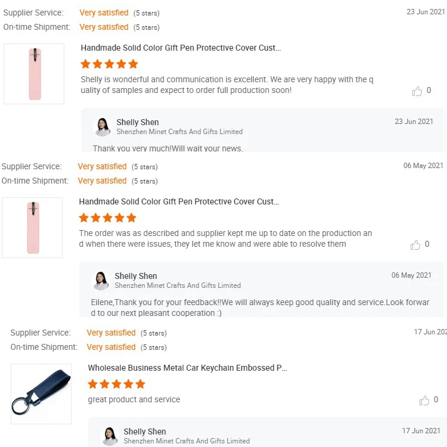Click 'Shenzhen Minet Crafts And Gifts Limited' in 23 Jun reply
The height and width of the screenshot is (447, 447).
coord(179,132)
